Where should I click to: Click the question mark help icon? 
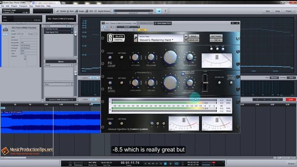(165, 11)
